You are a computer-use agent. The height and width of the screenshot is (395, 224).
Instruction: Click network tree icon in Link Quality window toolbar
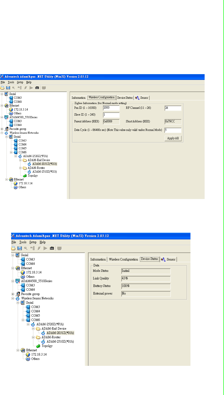tap(33, 248)
